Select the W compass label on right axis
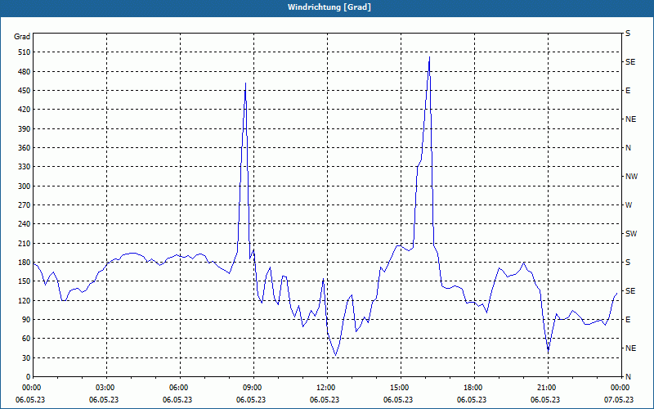Viewport: 654px width, 409px height. tap(629, 205)
